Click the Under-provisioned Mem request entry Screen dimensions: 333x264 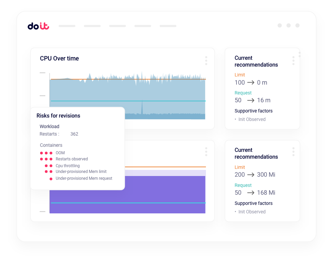pyautogui.click(x=84, y=178)
